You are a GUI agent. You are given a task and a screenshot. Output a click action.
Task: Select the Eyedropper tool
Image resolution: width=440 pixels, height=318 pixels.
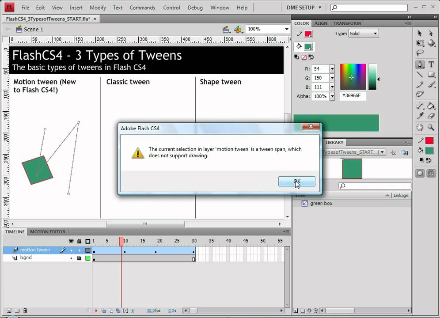pos(420,116)
